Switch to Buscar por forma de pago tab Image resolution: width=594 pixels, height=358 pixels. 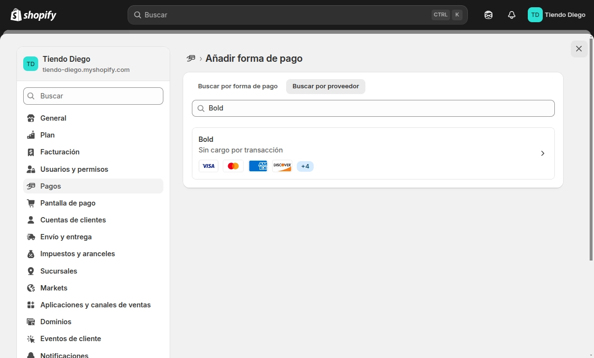click(238, 86)
